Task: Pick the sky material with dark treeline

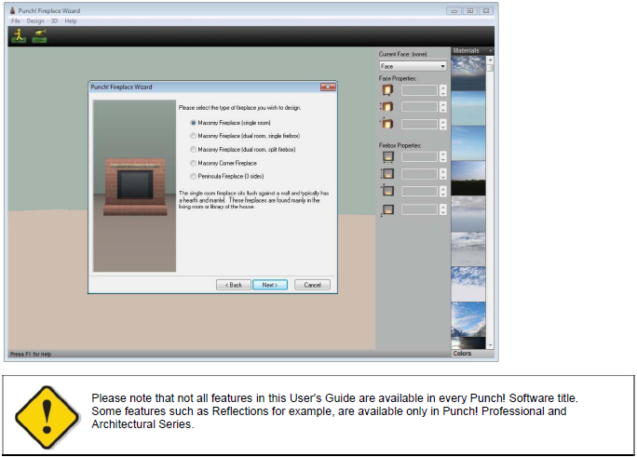Action: 468,178
